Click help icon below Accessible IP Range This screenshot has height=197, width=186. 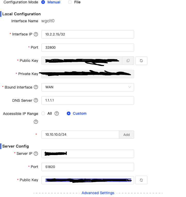point(36,122)
